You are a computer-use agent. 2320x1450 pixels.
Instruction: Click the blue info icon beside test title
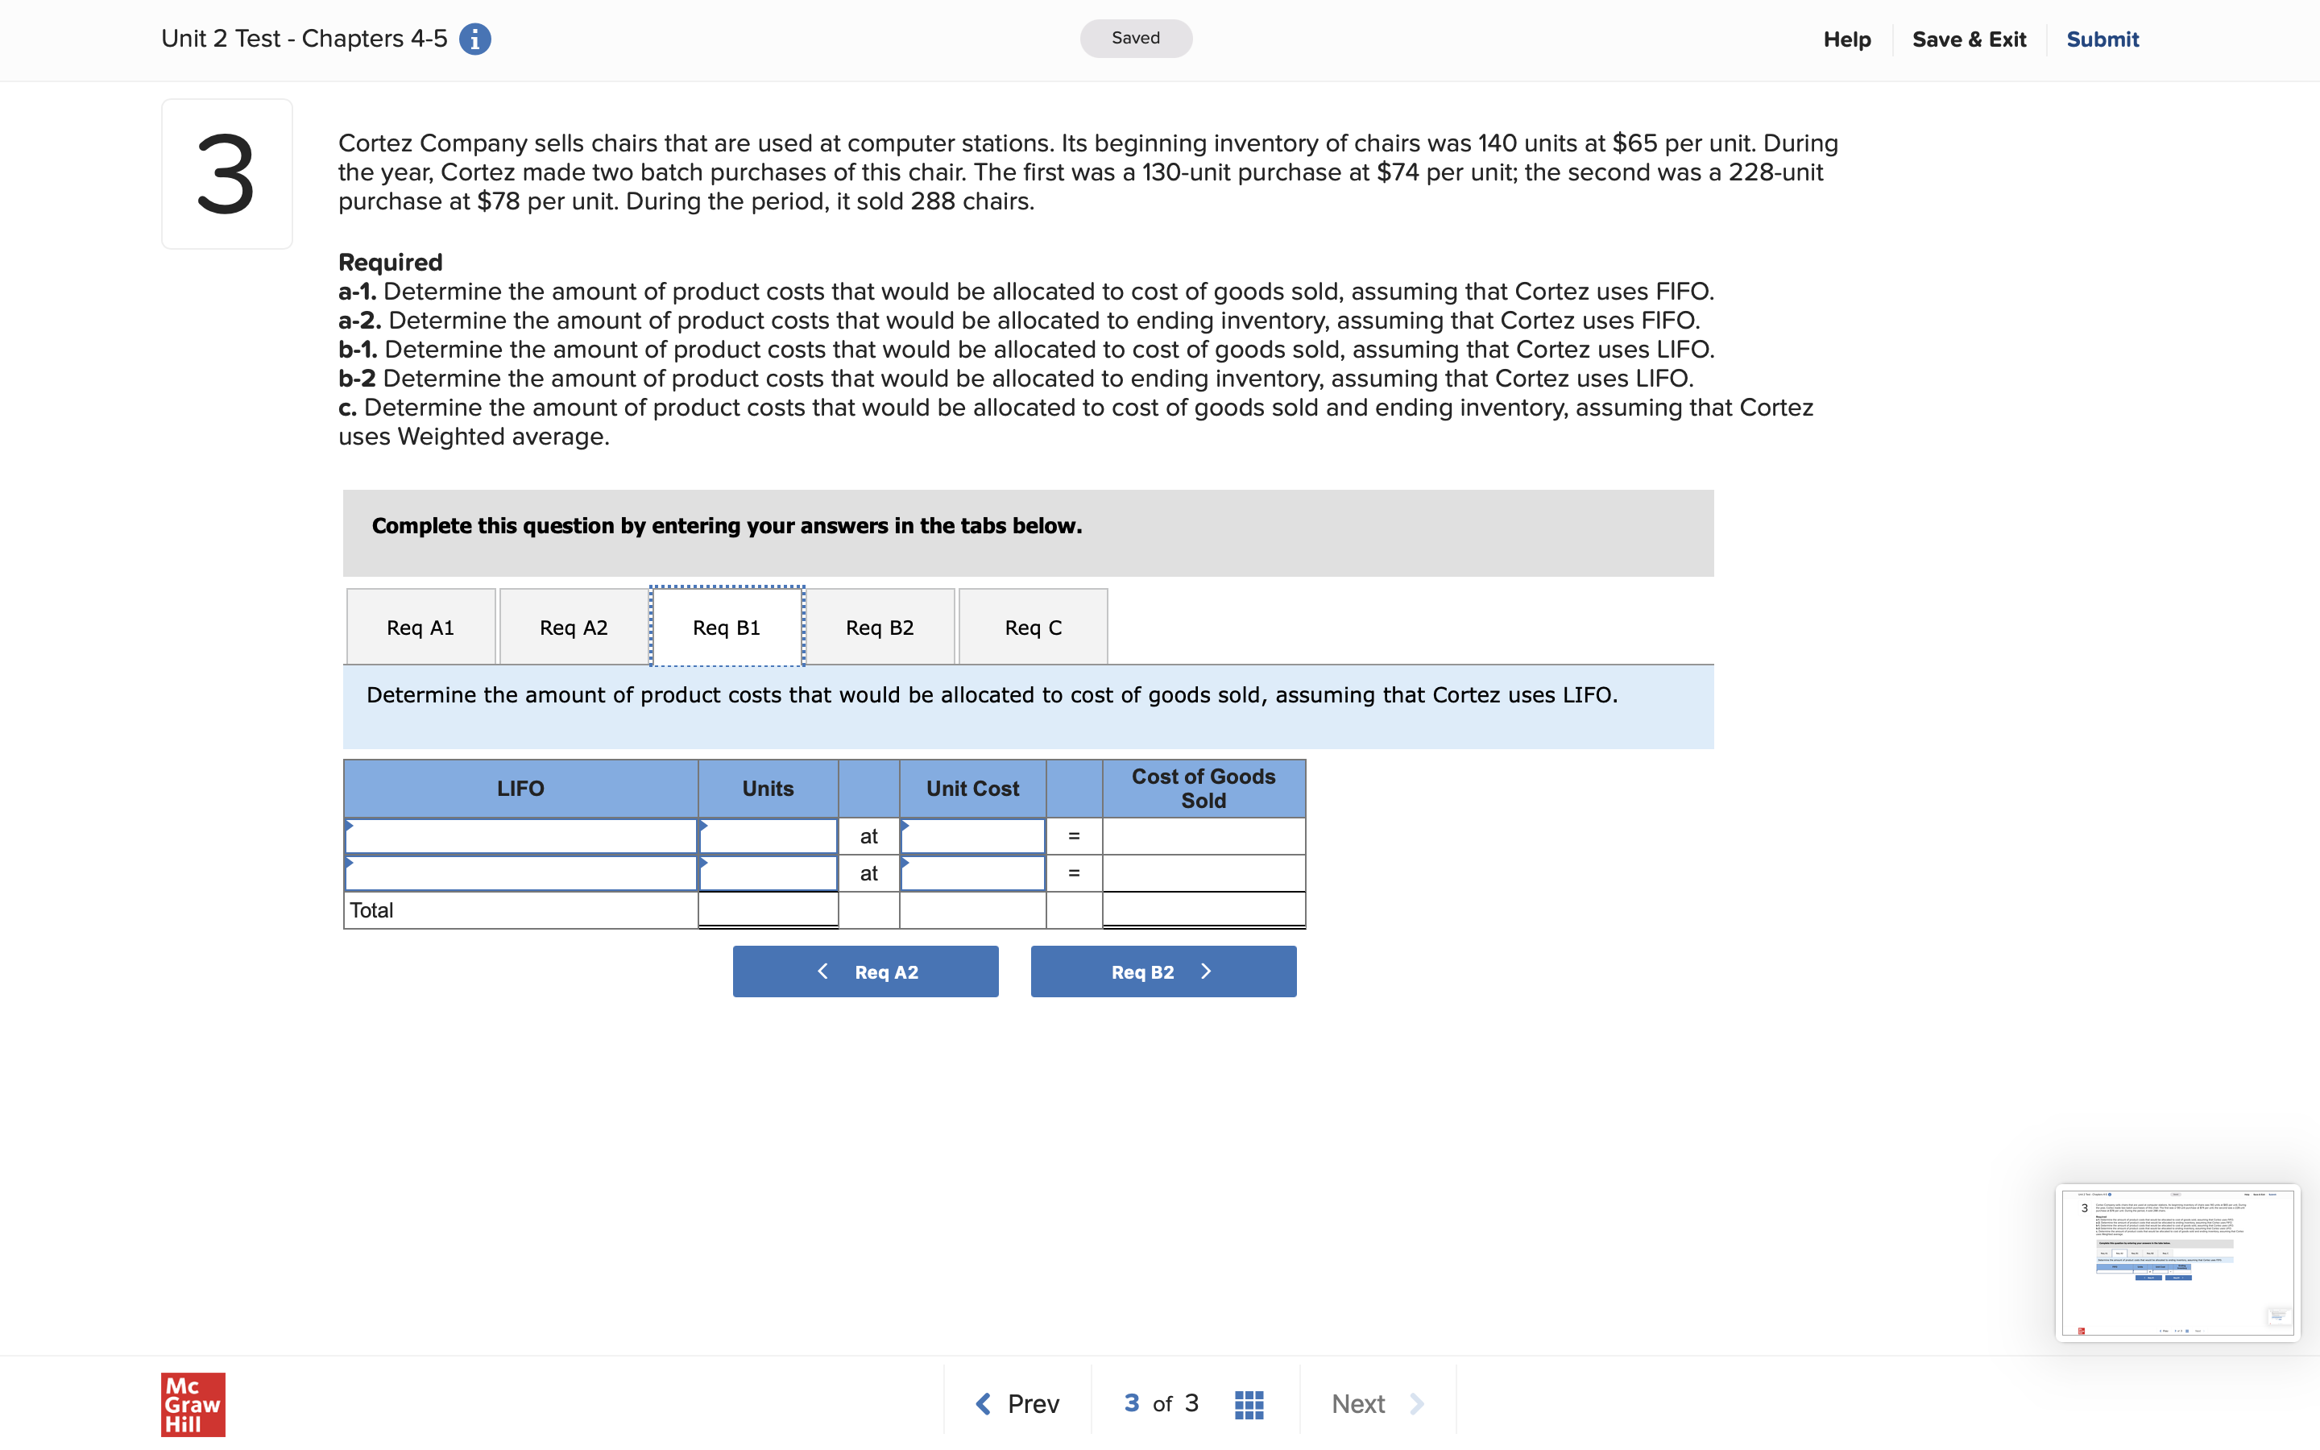tap(474, 39)
